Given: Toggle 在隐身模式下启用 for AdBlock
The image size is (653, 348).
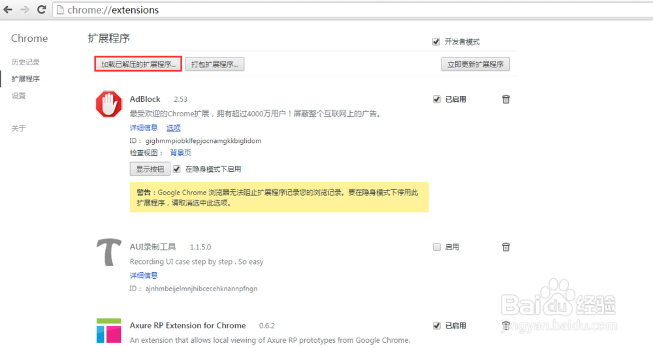Looking at the screenshot, I should click(176, 169).
